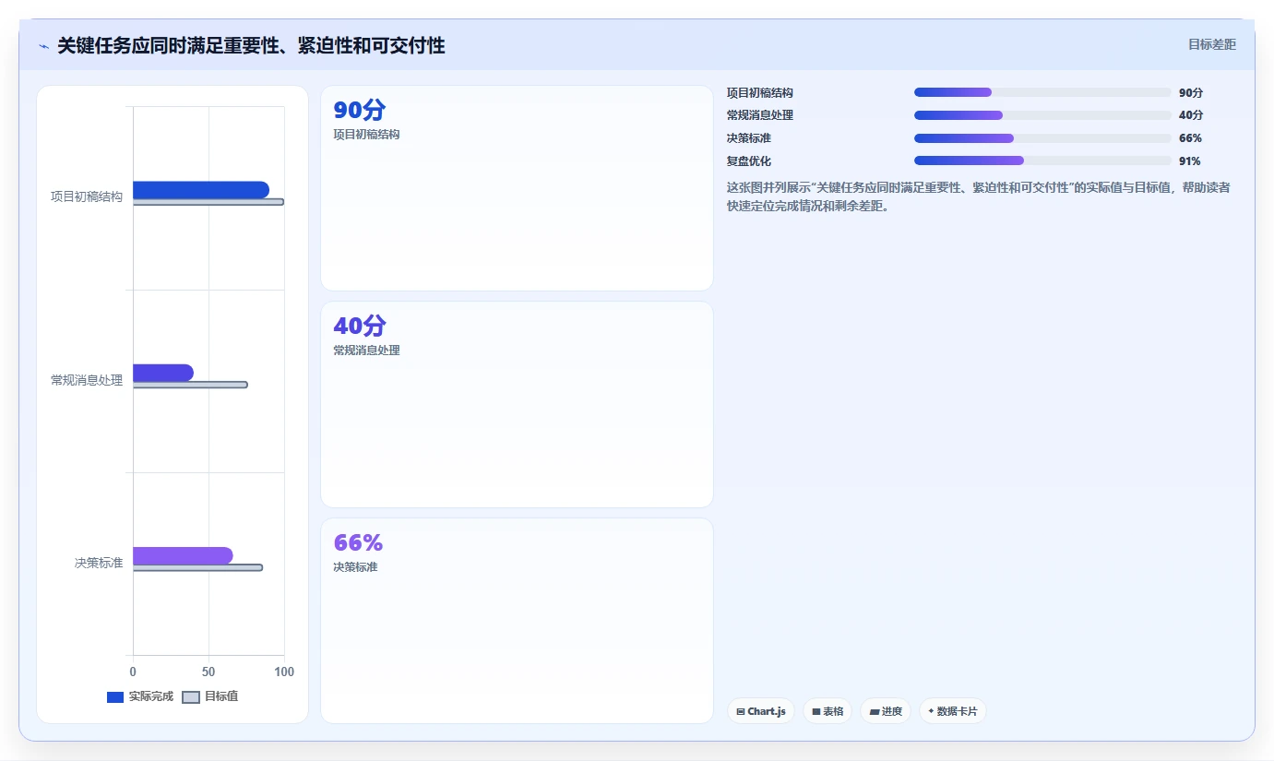
Task: Click the gray 项目初稿结构 target bar in chart
Action: click(208, 202)
